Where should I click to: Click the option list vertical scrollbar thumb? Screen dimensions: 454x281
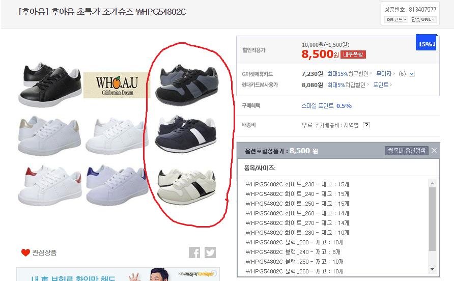point(432,219)
